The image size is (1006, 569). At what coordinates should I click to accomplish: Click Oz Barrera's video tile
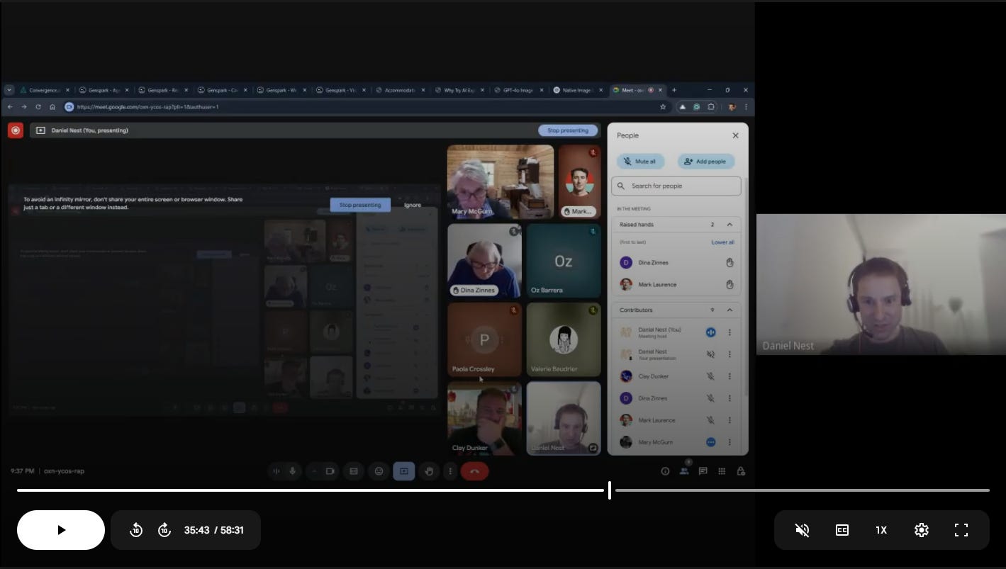pyautogui.click(x=564, y=261)
